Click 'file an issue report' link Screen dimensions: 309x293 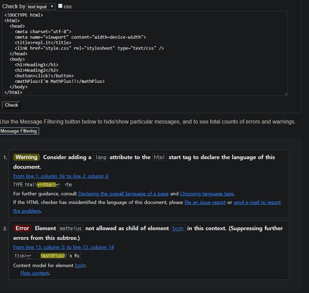(205, 202)
